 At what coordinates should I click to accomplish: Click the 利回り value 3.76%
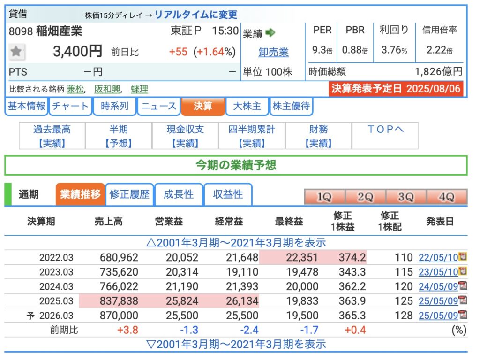[x=394, y=50]
